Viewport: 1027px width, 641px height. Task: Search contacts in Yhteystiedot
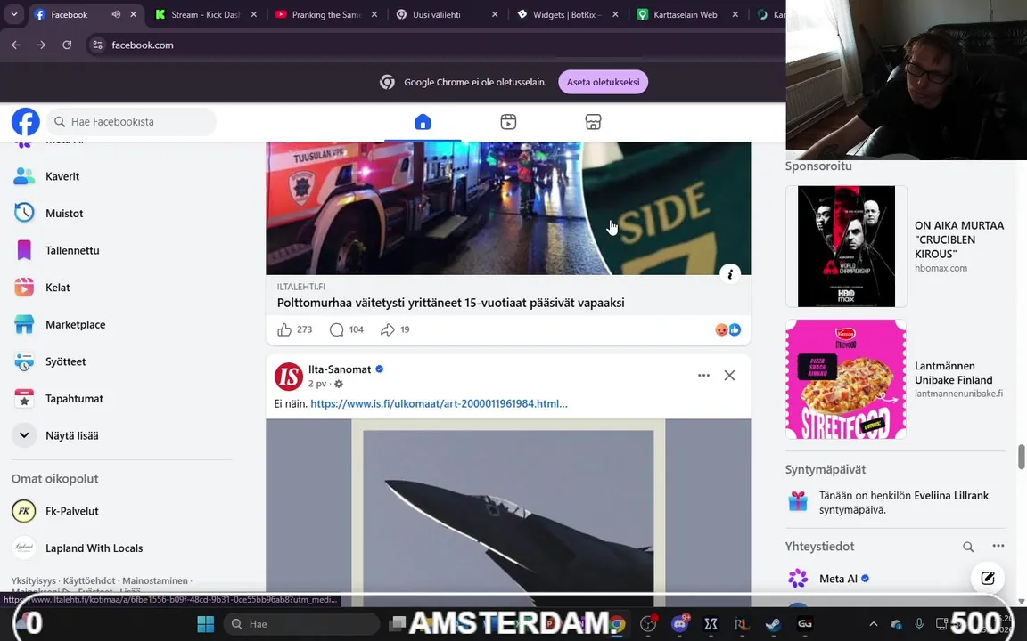point(967,546)
